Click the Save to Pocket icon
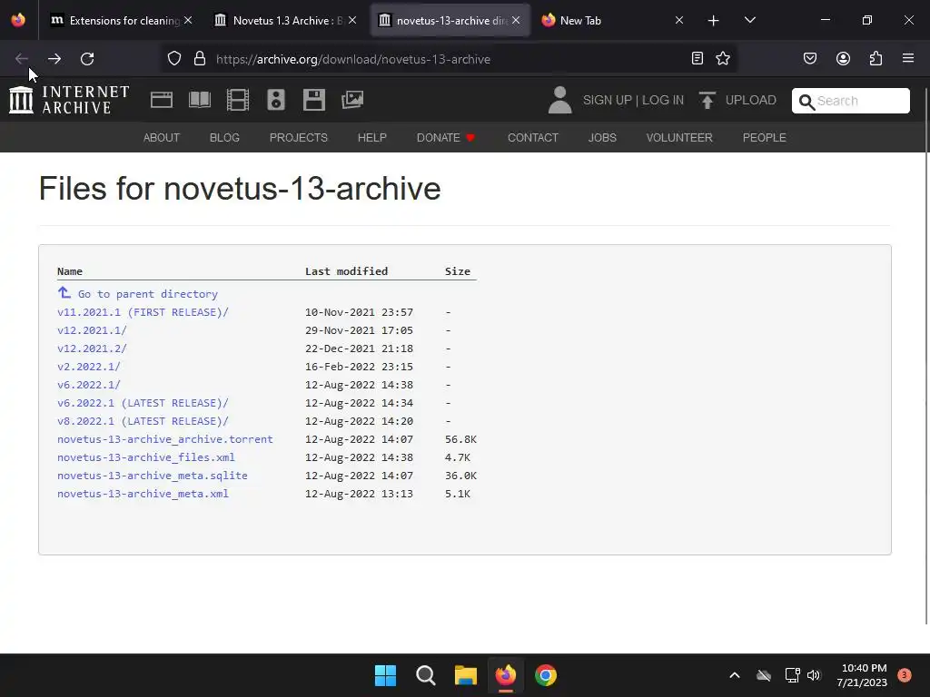930x697 pixels. pos(809,58)
